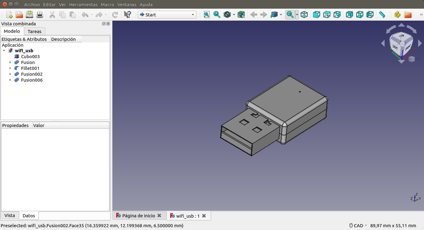Click the yellow Part creation icon
This screenshot has width=424, height=230.
pos(397,15)
